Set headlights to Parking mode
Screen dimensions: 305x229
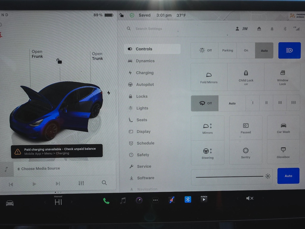tap(228, 50)
